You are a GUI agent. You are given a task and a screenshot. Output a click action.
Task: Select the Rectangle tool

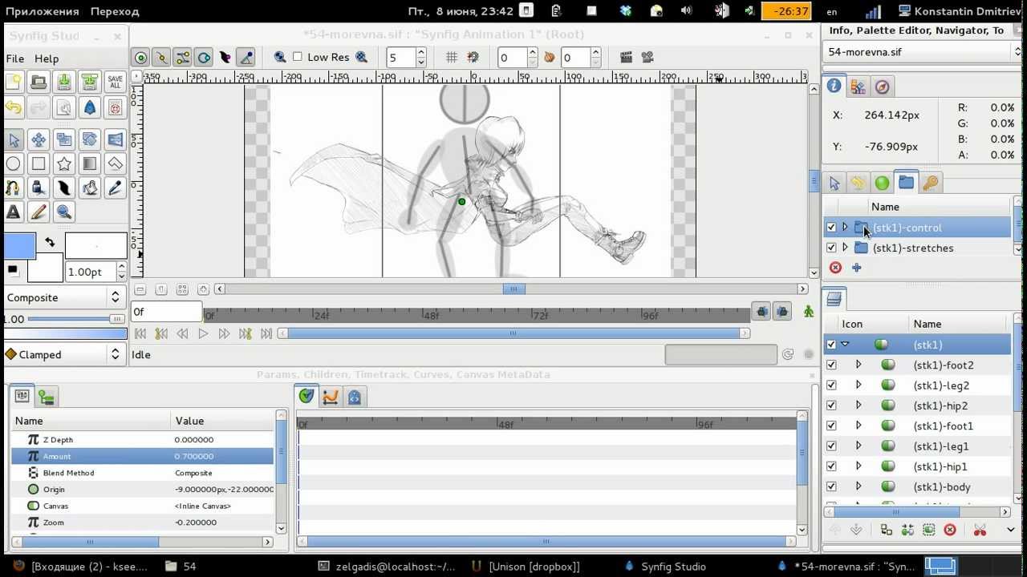[39, 164]
